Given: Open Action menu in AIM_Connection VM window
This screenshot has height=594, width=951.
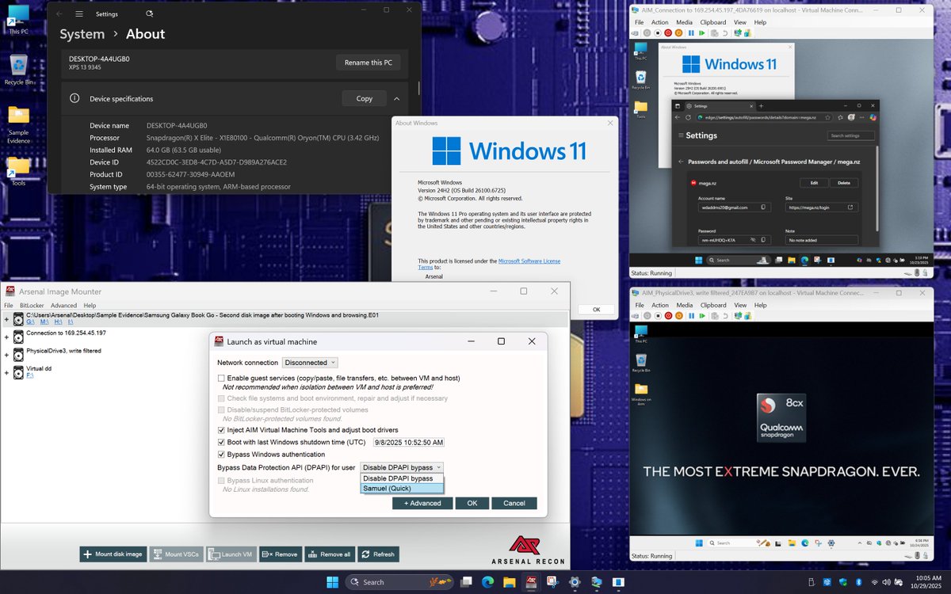Looking at the screenshot, I should coord(659,22).
